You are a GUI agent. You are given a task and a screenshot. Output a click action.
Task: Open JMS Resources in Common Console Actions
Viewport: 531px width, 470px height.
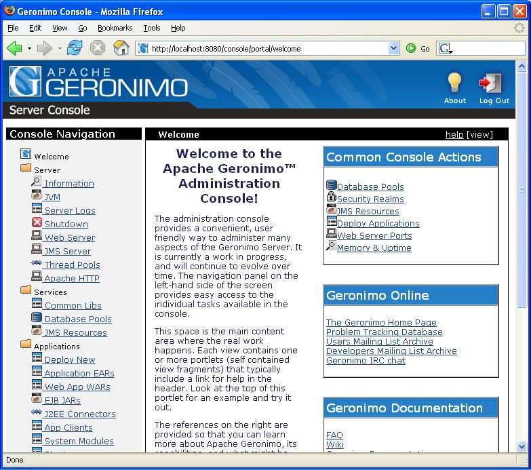[x=368, y=211]
